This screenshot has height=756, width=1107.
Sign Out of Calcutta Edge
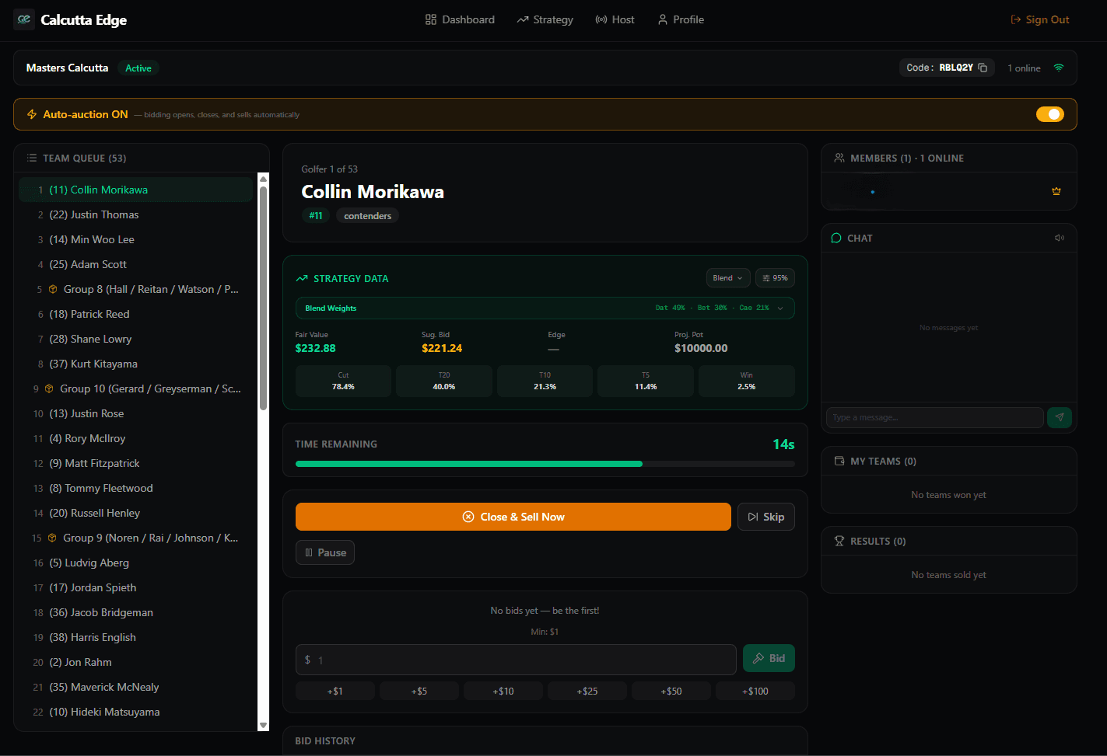coord(1039,19)
